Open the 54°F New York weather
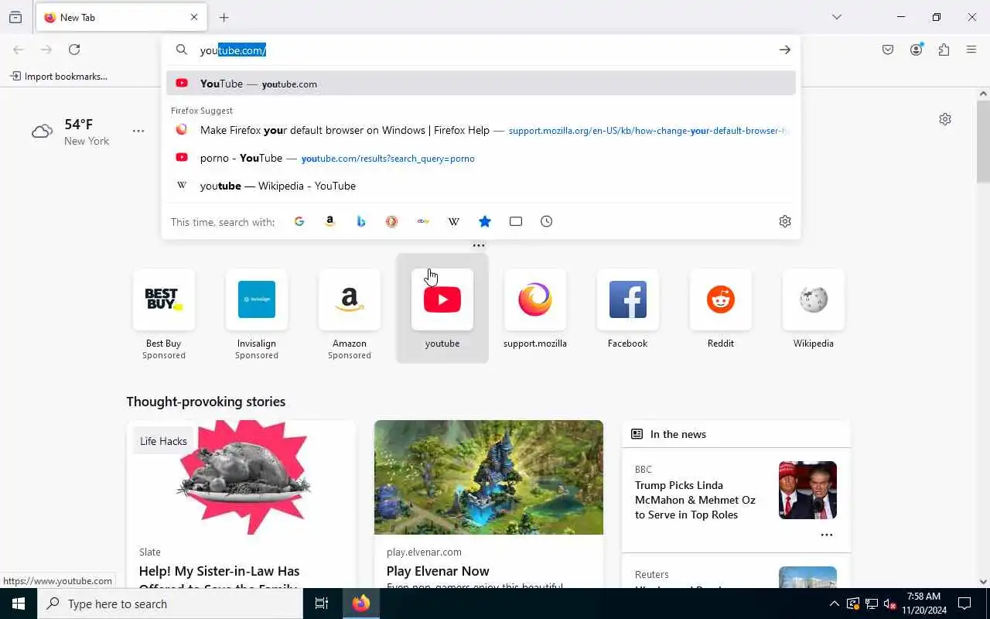 click(70, 132)
